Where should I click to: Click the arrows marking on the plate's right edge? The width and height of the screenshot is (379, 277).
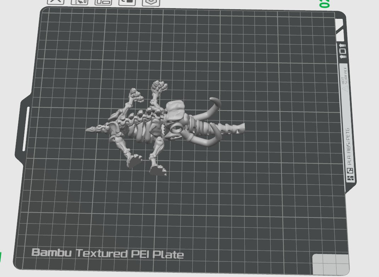[x=343, y=51]
